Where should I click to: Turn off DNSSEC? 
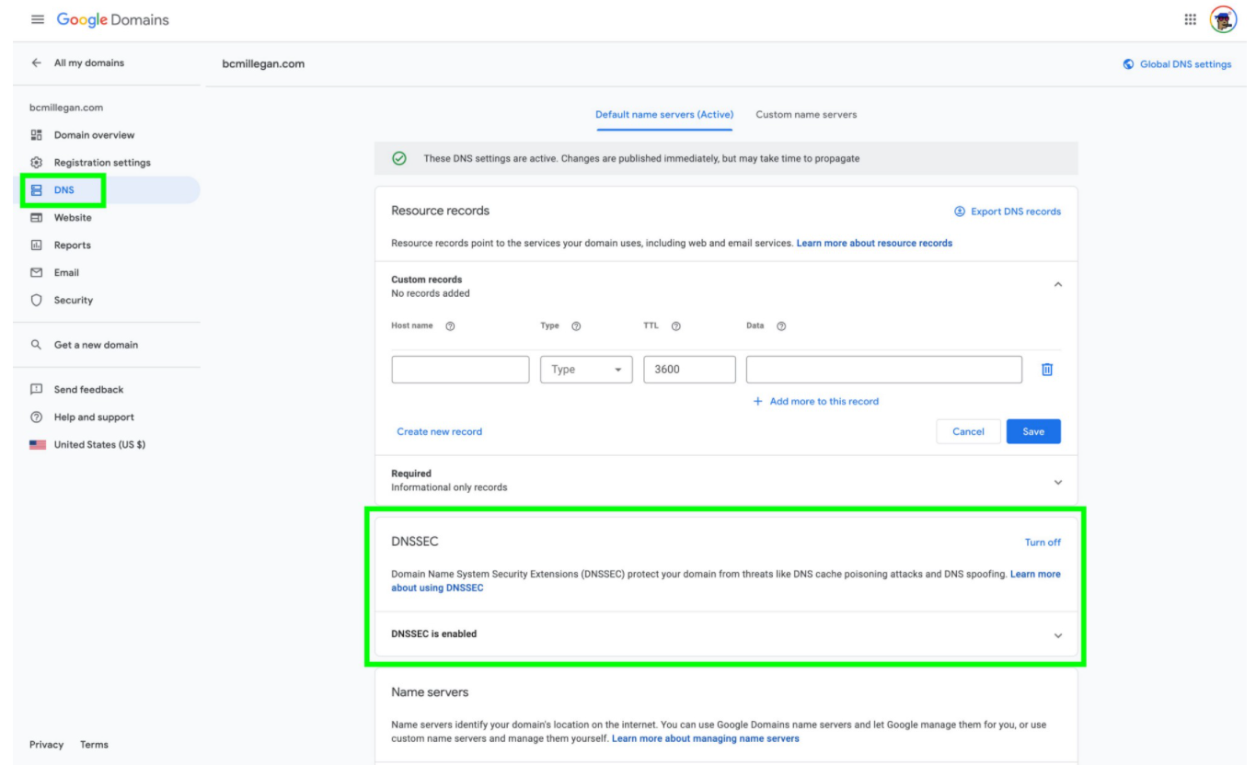click(x=1043, y=542)
